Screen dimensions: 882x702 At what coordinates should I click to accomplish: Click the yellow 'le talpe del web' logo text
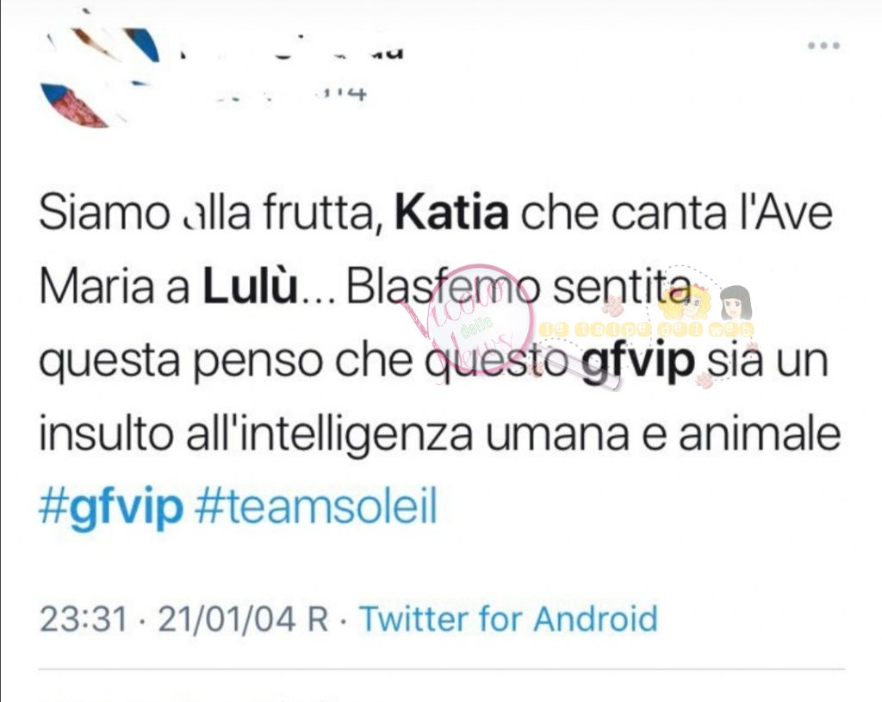click(x=647, y=330)
